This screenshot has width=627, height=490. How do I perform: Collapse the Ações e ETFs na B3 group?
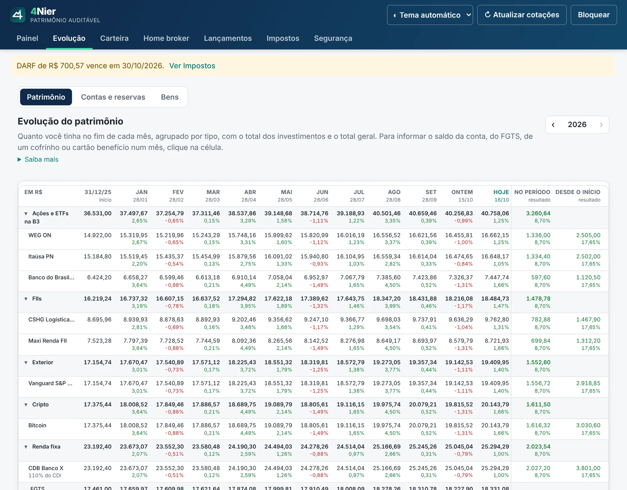(26, 214)
